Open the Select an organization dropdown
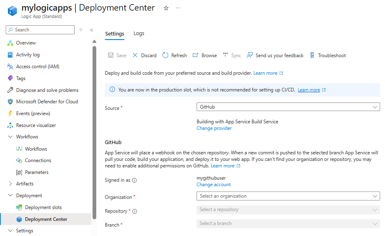The height and width of the screenshot is (236, 385). (x=288, y=196)
